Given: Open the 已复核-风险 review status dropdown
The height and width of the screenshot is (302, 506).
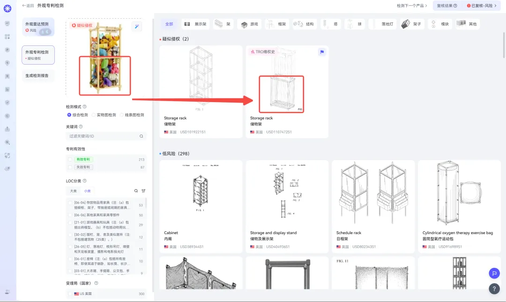Looking at the screenshot, I should click(x=482, y=6).
